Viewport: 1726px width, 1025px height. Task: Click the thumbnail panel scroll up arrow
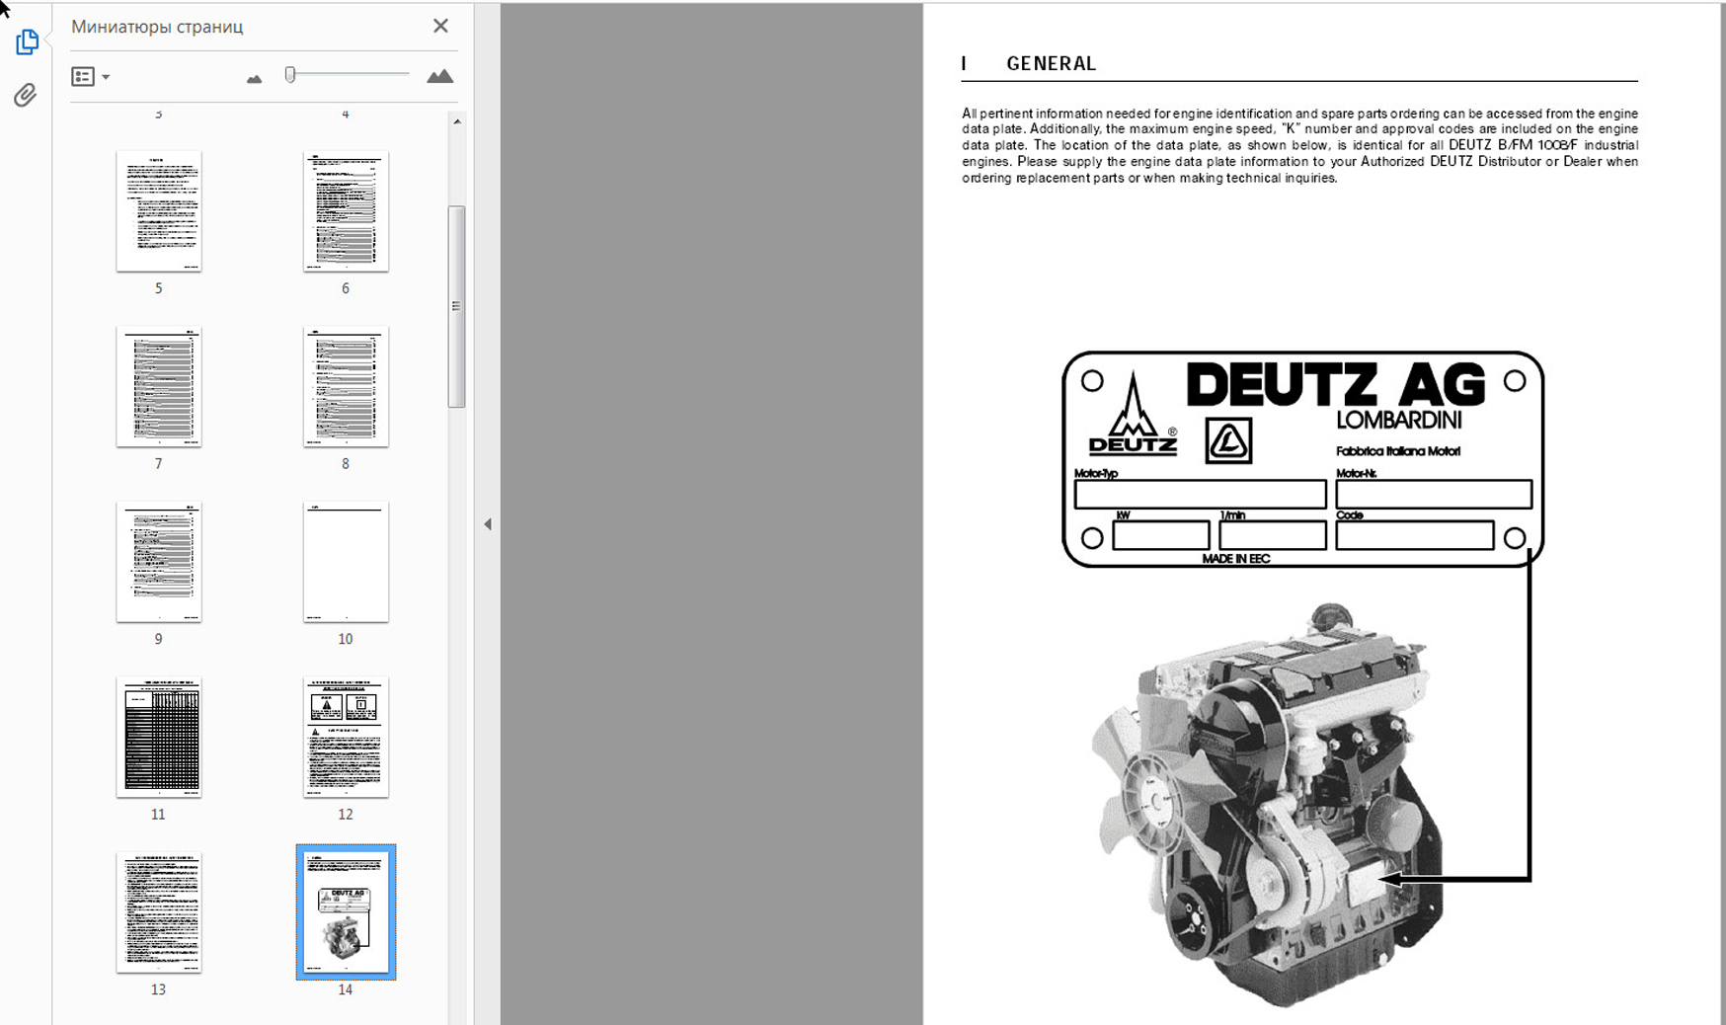tap(456, 121)
